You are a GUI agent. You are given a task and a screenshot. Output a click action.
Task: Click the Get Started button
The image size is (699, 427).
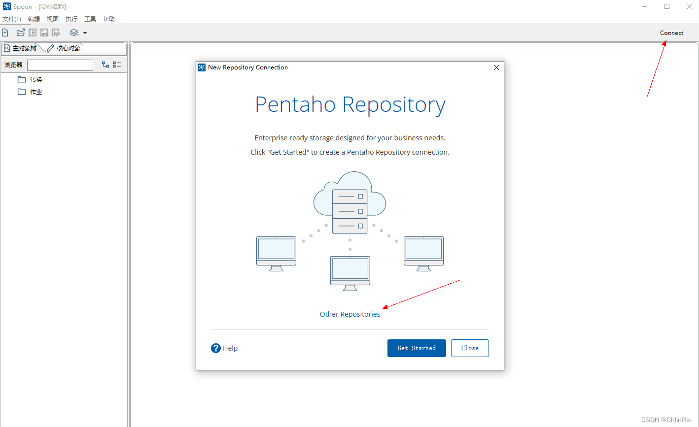[x=417, y=348]
